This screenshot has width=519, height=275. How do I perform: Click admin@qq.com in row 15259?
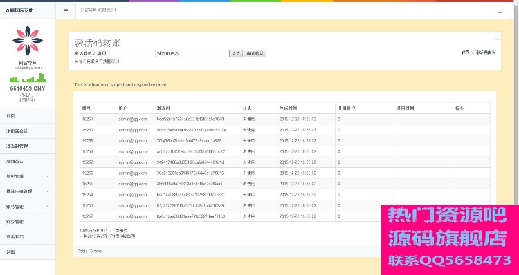[132, 141]
